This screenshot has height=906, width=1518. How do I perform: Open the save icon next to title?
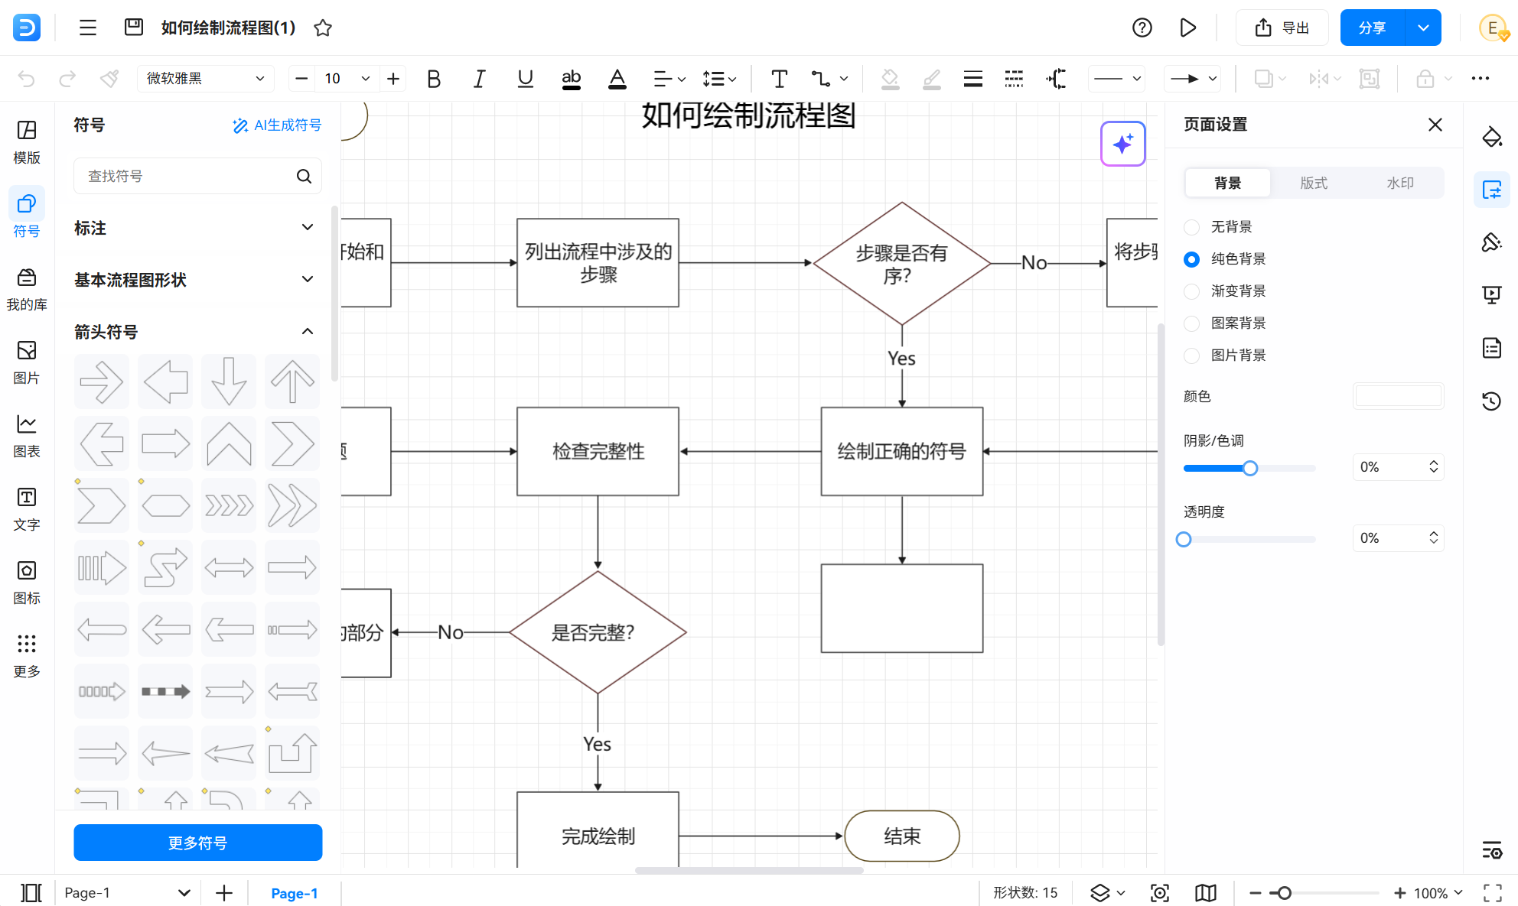click(x=134, y=28)
